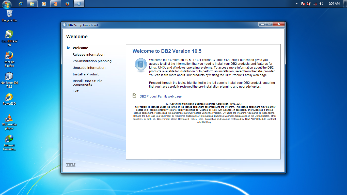Maximize the DB2 Setup Launchpad window
Image resolution: width=347 pixels, height=195 pixels.
pyautogui.click(x=269, y=24)
